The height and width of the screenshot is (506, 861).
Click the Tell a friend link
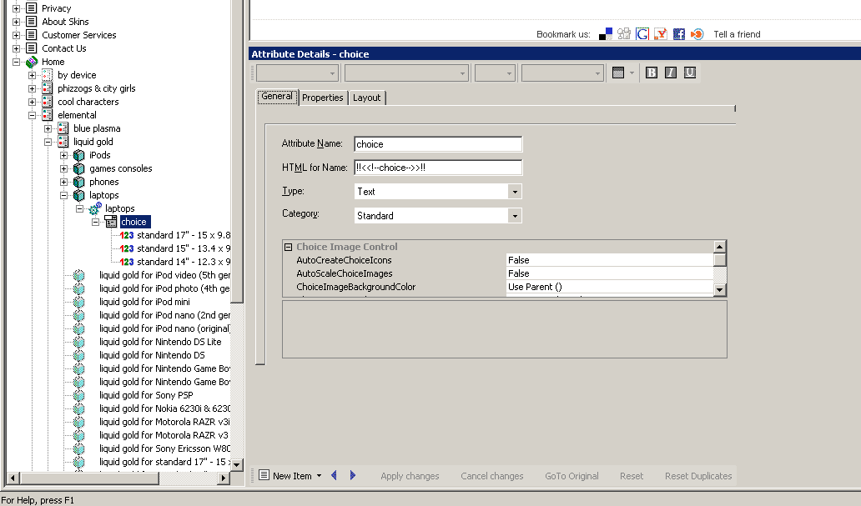[x=737, y=34]
